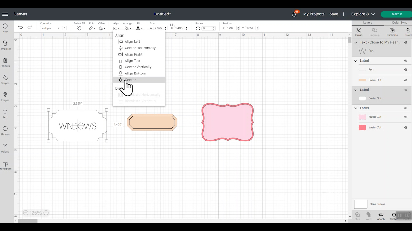Open the Operation Multiple dropdown
The height and width of the screenshot is (231, 412).
point(50,28)
